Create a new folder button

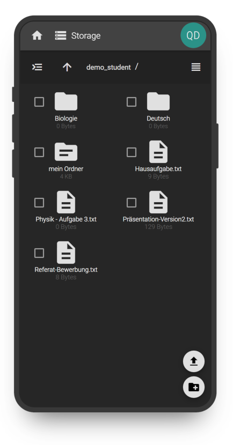[194, 387]
